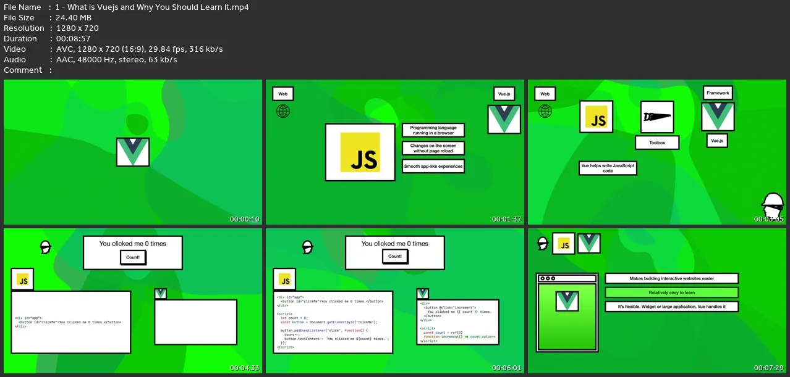Click the Vue logo inside the browser window graphic
Screen dimensions: 790x377
[566, 301]
